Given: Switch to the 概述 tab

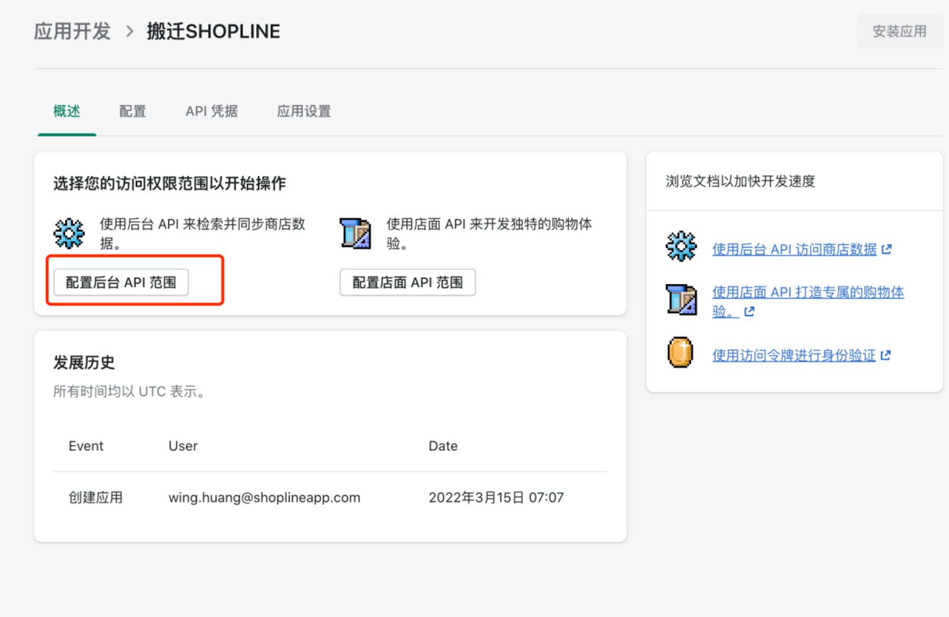Looking at the screenshot, I should pyautogui.click(x=66, y=112).
